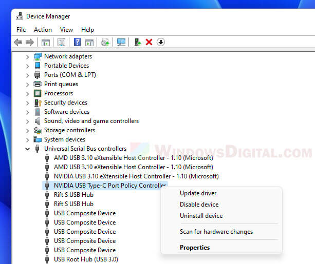The height and width of the screenshot is (264, 315).
Task: Select USB Root Hub (USB 3.0) label
Action: coord(86,259)
